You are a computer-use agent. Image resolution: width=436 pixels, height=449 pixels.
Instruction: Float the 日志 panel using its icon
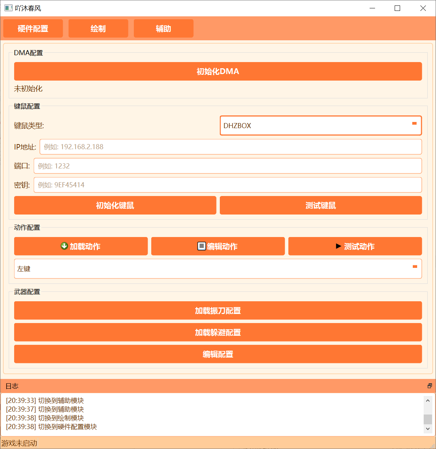pyautogui.click(x=429, y=386)
